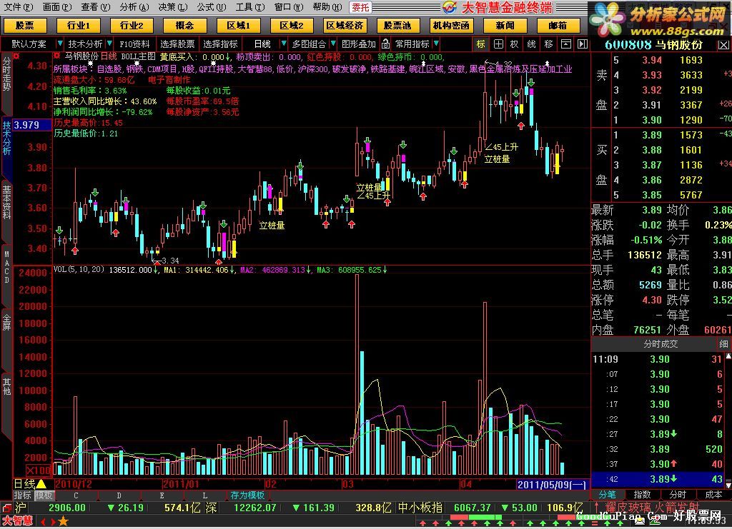The height and width of the screenshot is (529, 732).
Task: Click the F10资料 toolbar item
Action: [x=134, y=44]
